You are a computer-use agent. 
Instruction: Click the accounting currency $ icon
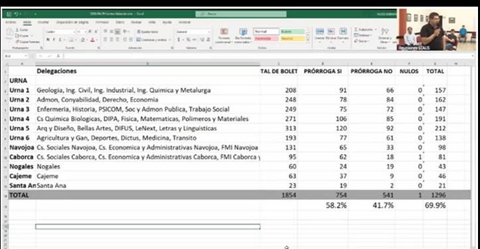[x=179, y=40]
